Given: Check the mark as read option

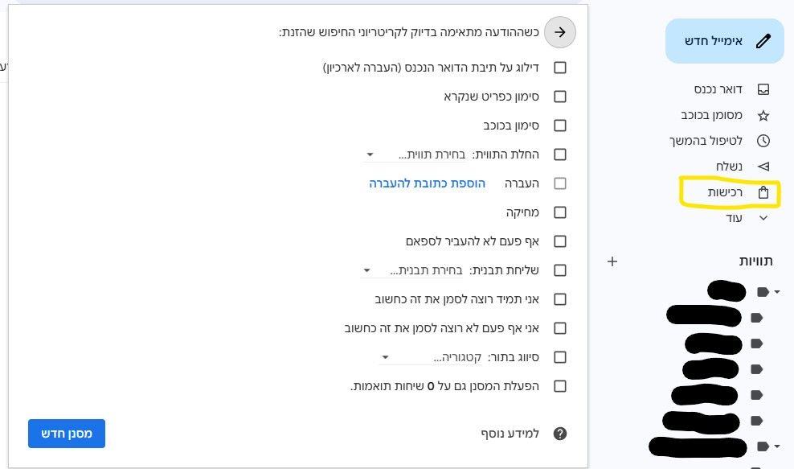Looking at the screenshot, I should 560,97.
